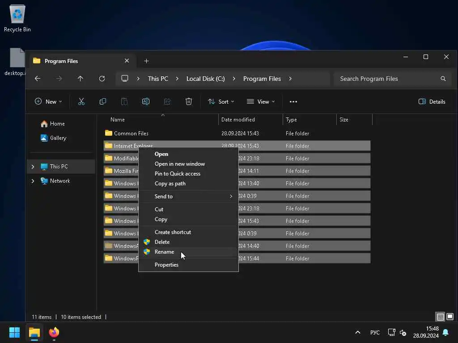Viewport: 458px width, 343px height.
Task: Select Create shortcut menu entry
Action: (188, 232)
